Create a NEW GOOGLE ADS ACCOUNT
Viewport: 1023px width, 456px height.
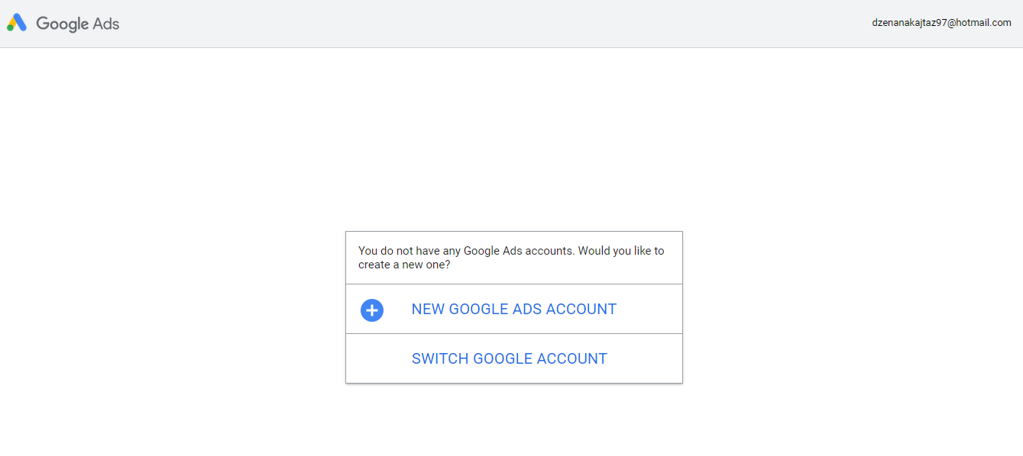(x=513, y=310)
